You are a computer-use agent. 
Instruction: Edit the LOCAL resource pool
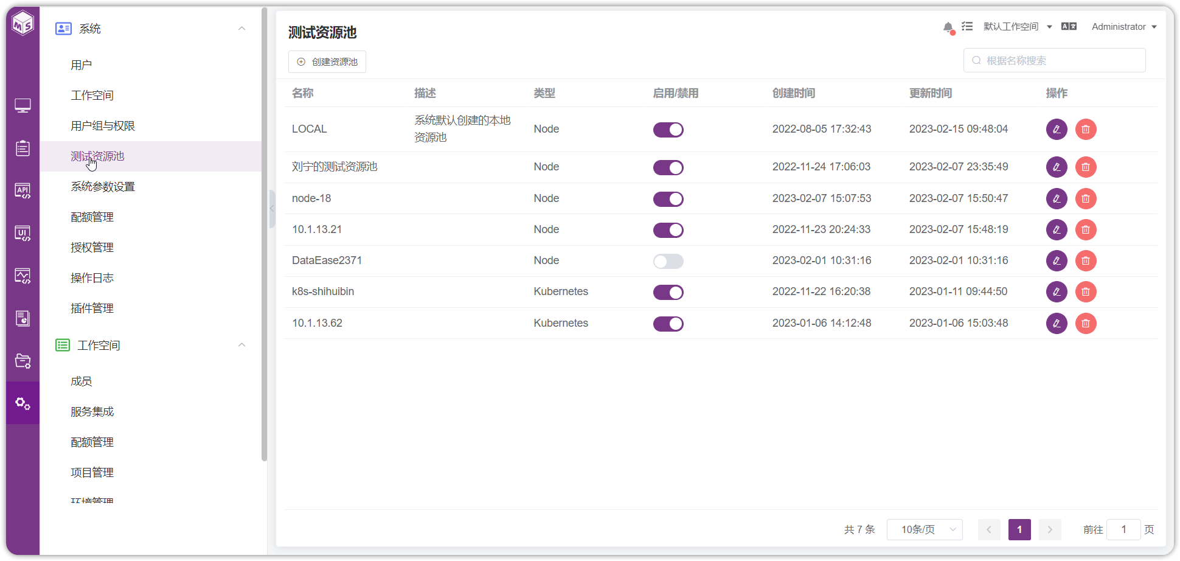tap(1057, 129)
